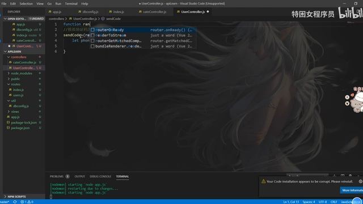Click the unsaved dot on UserController.js tab
The image size is (363, 204).
[208, 11]
